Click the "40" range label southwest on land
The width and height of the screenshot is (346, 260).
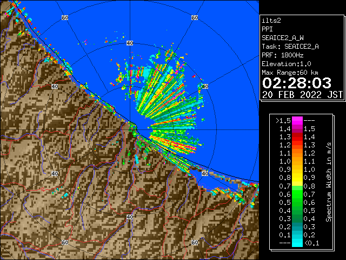pyautogui.click(x=55, y=173)
